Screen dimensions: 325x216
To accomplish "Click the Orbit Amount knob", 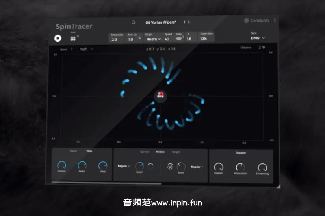I will click(x=61, y=165).
